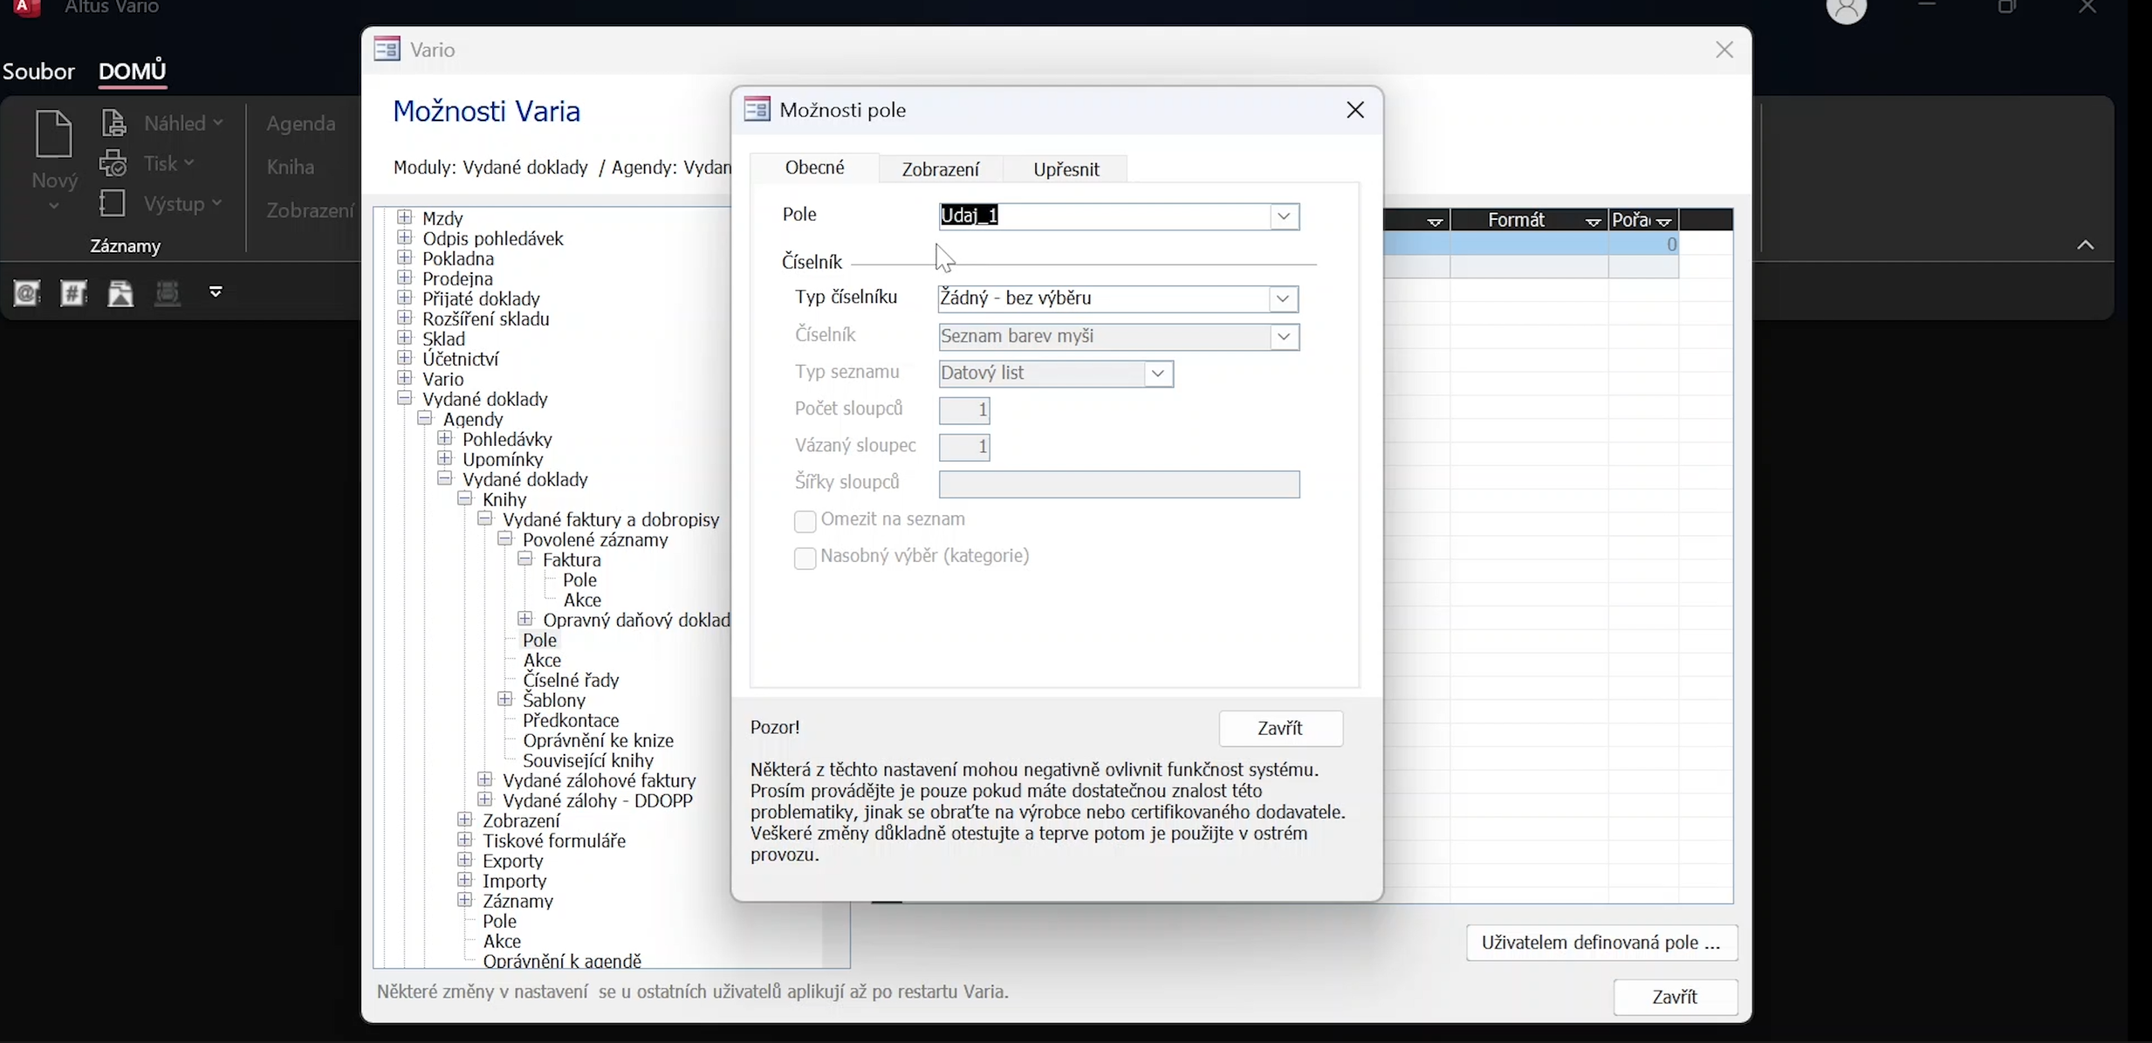Click the # hash quick toolbar icon
Image resolution: width=2152 pixels, height=1043 pixels.
73,293
